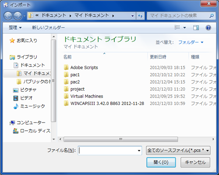Change view using the view mode icon
This screenshot has width=219, height=175.
tap(177, 27)
